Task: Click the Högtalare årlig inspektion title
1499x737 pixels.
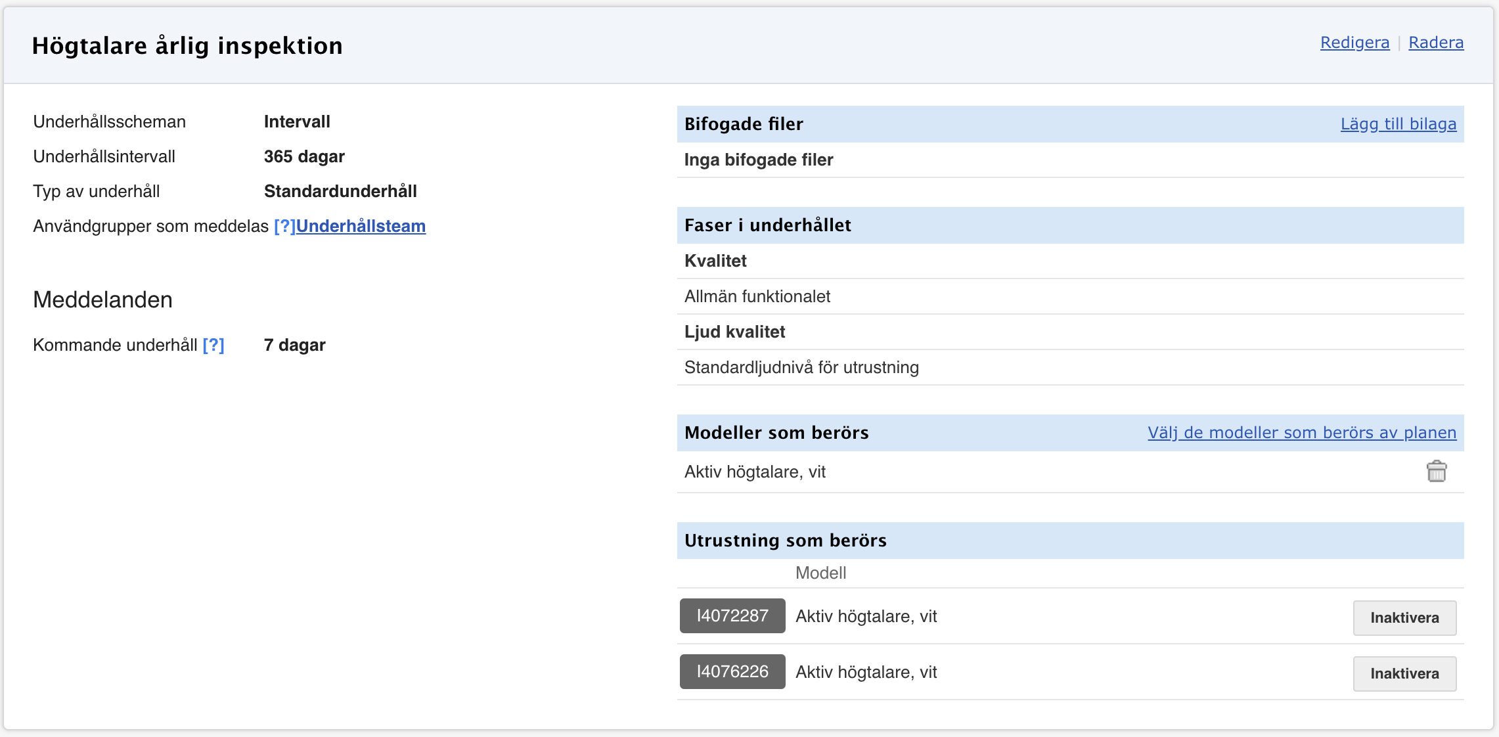Action: point(187,46)
